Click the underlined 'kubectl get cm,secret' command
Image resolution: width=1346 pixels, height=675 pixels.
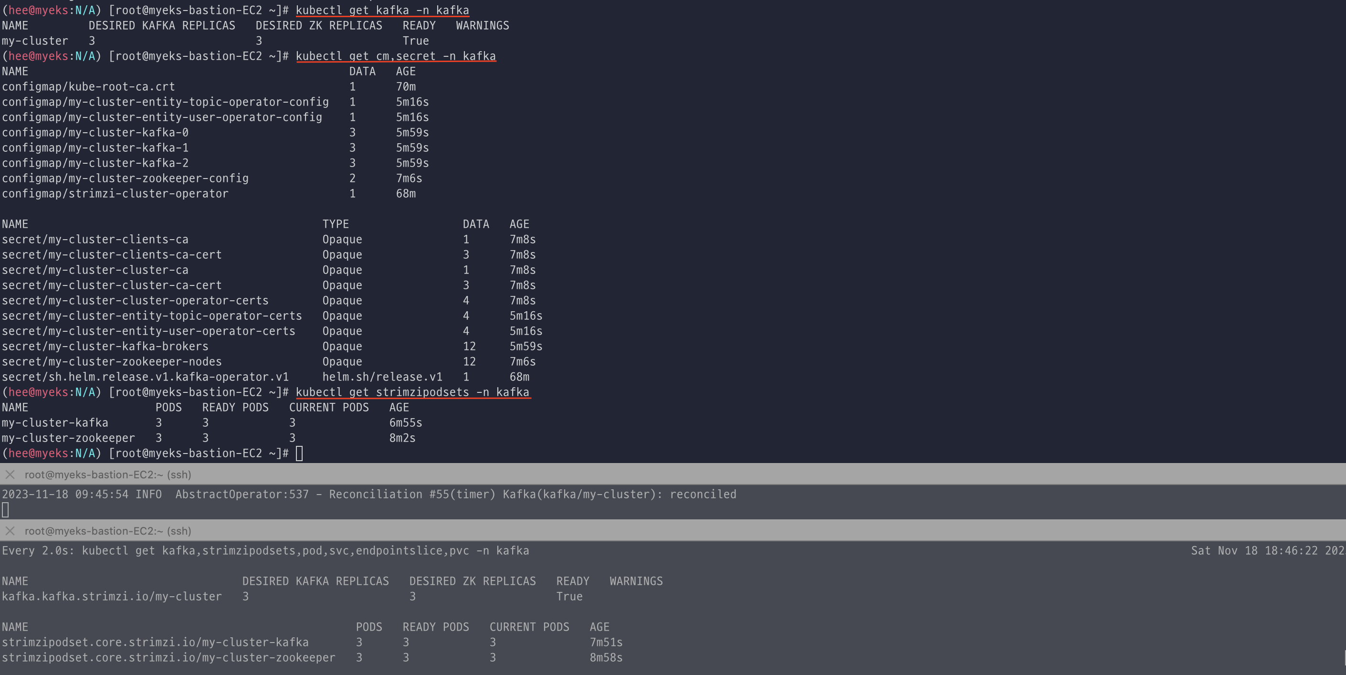pos(396,56)
